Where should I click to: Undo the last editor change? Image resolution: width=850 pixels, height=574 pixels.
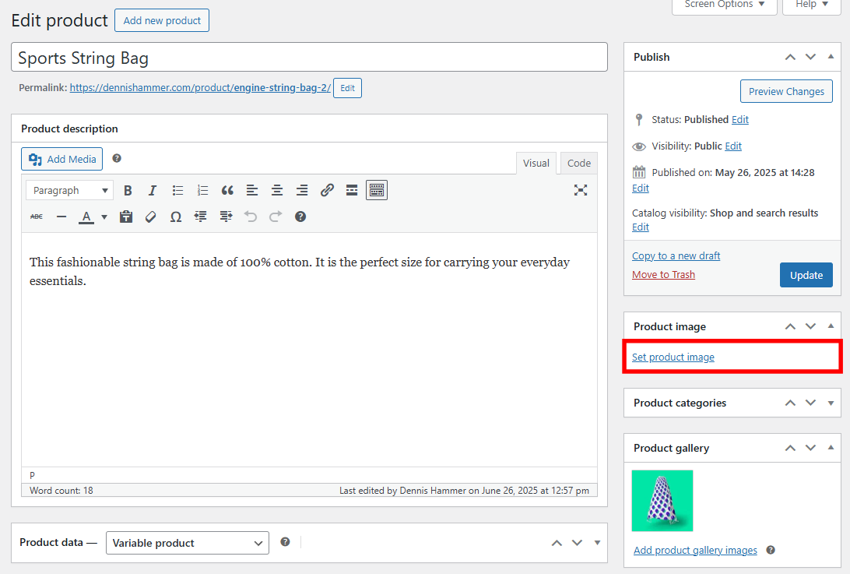(x=250, y=217)
